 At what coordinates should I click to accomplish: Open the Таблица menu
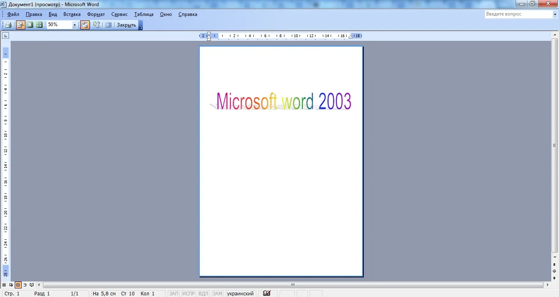tap(144, 14)
